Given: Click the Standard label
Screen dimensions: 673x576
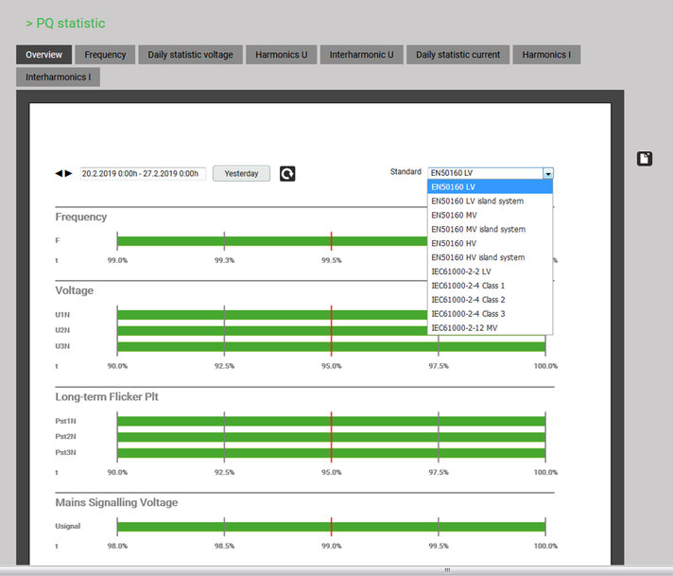Looking at the screenshot, I should 406,172.
